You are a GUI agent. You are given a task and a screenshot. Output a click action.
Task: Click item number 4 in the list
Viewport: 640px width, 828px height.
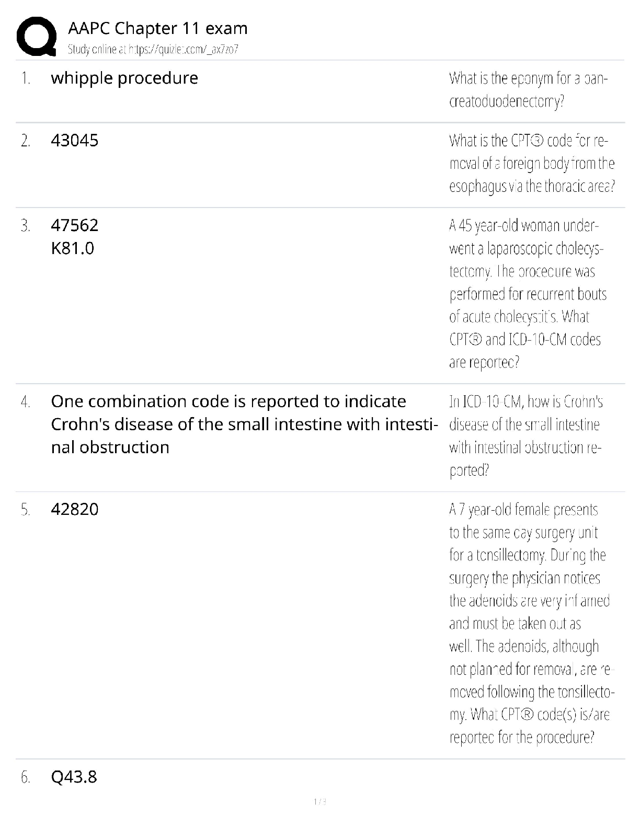[x=25, y=401]
